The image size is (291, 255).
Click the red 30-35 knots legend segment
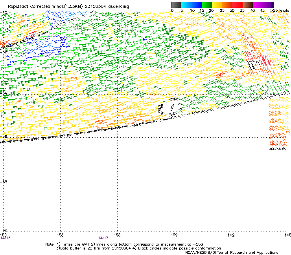(238, 5)
